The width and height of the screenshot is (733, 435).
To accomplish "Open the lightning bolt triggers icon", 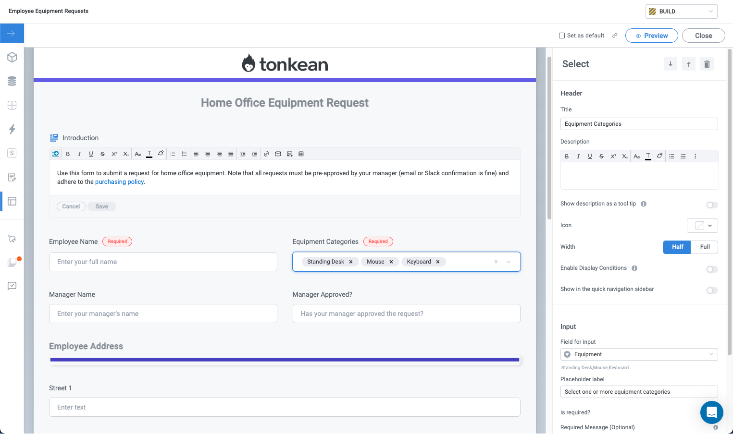I will 12,129.
